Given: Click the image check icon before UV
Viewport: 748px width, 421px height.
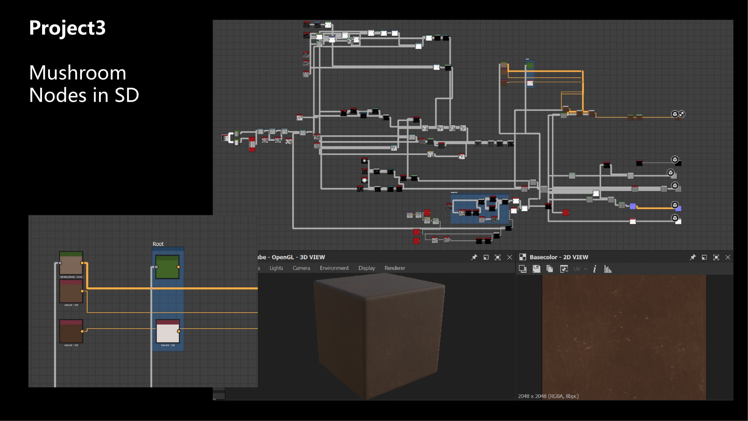Looking at the screenshot, I should pyautogui.click(x=564, y=269).
